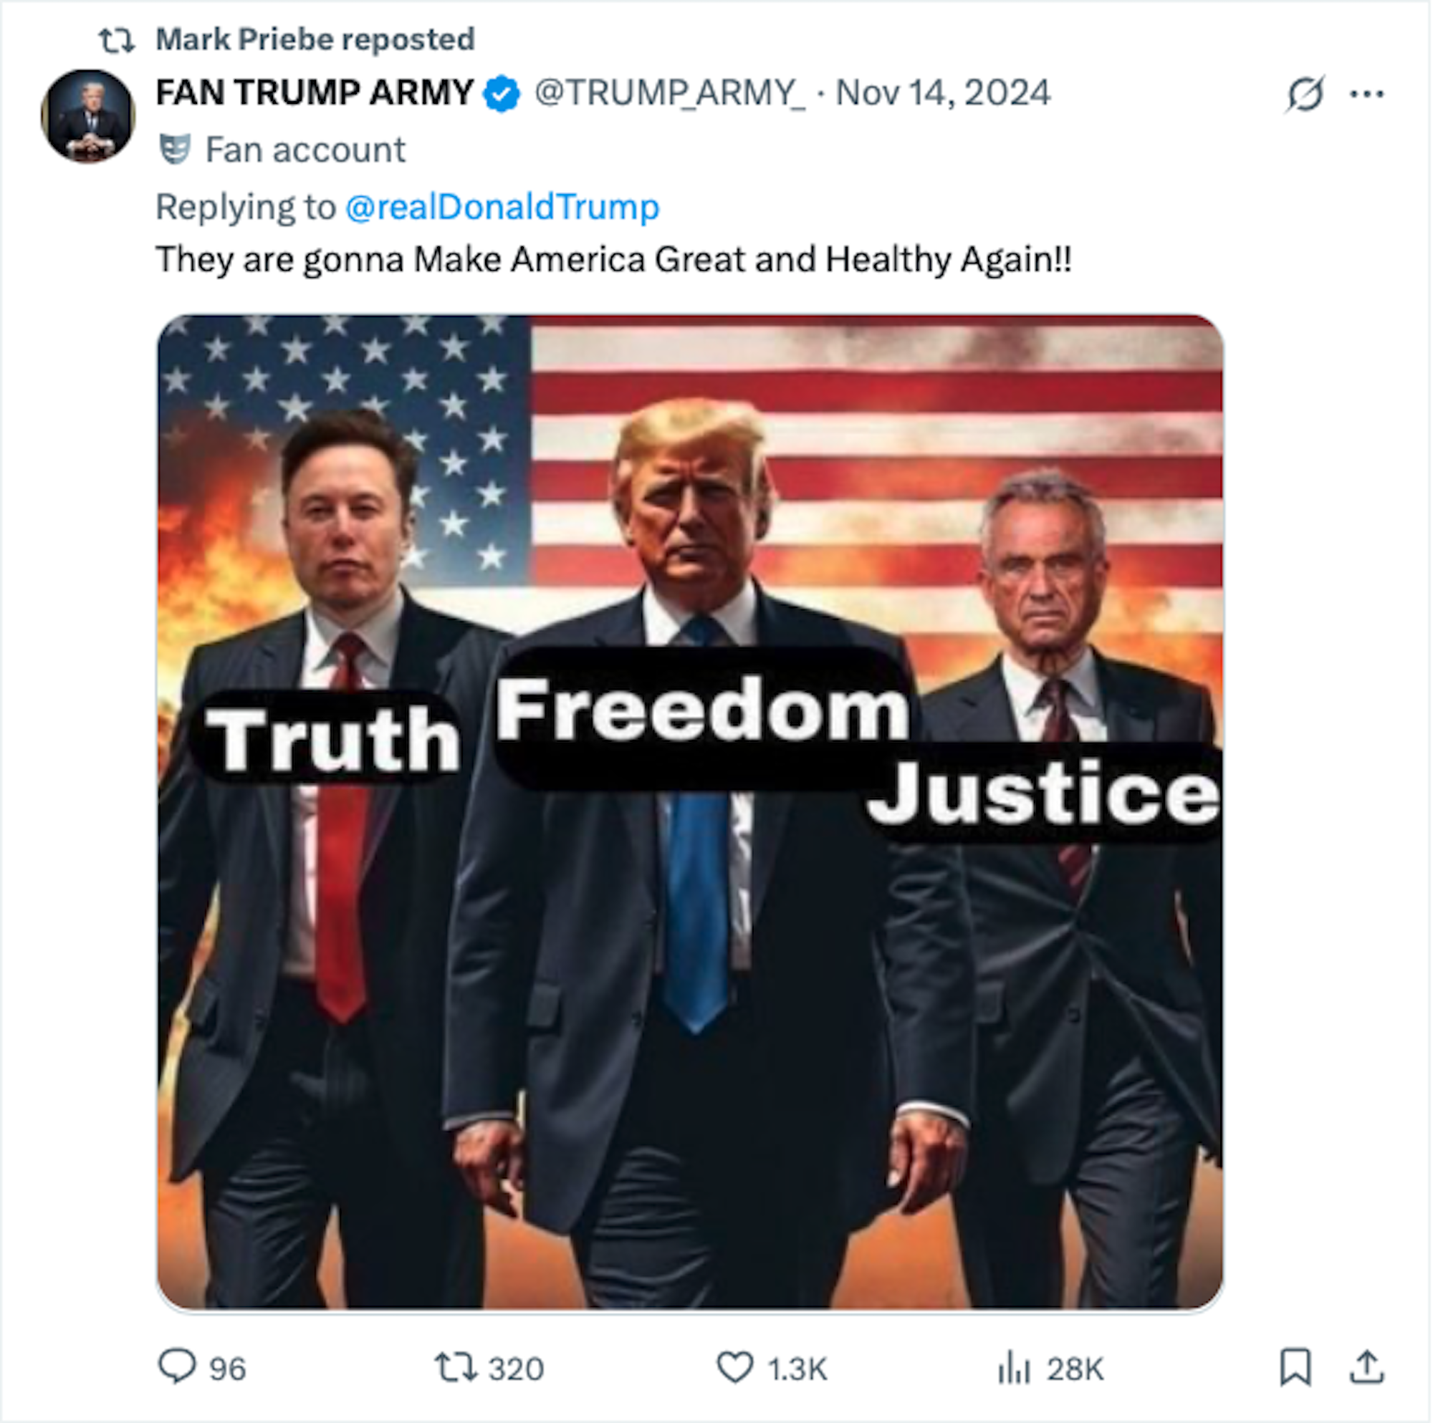Click the repost icon beside Mark Priebe
This screenshot has width=1433, height=1423.
[x=118, y=40]
